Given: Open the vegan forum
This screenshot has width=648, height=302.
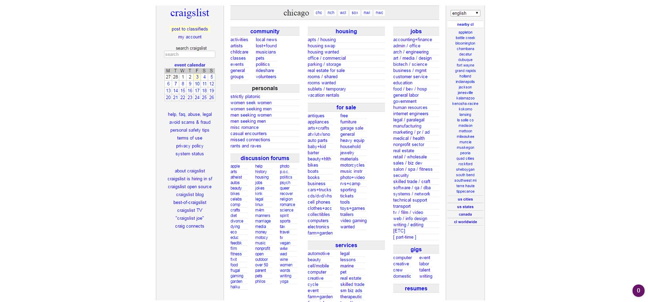Looking at the screenshot, I should tap(285, 243).
